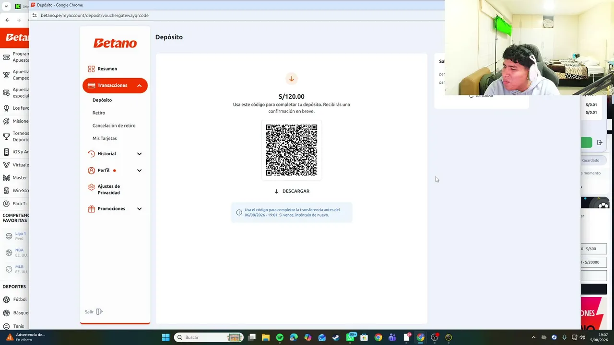Click the MLB baseball icon in background page
The image size is (614, 345).
point(9,269)
